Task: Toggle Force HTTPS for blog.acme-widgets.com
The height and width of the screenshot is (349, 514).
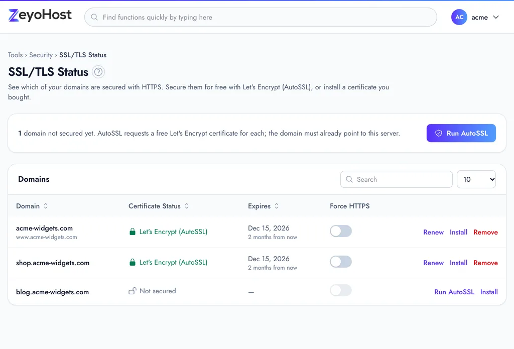Action: 341,290
